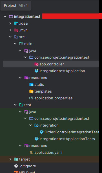Click the integration folder icon

tap(36, 125)
